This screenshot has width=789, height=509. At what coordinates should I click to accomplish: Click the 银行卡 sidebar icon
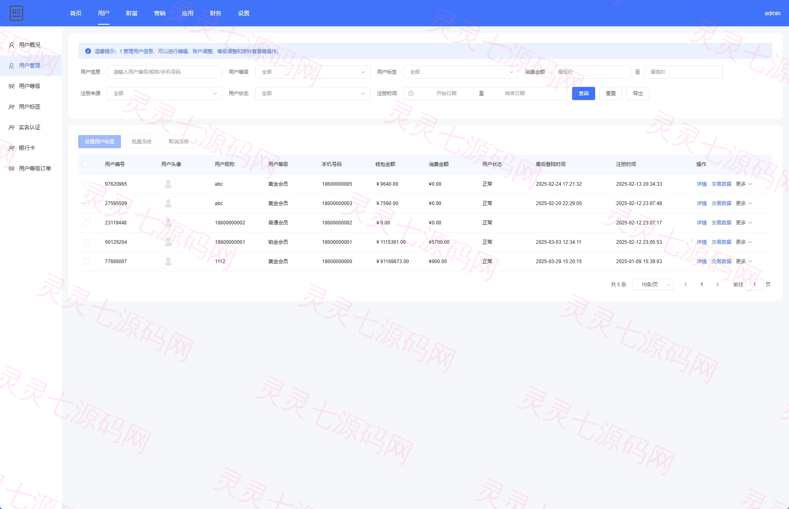point(12,148)
